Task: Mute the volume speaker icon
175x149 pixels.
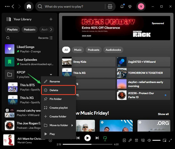Action: pos(149,140)
